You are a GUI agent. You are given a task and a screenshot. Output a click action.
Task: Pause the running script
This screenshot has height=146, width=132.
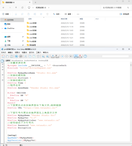66,56
